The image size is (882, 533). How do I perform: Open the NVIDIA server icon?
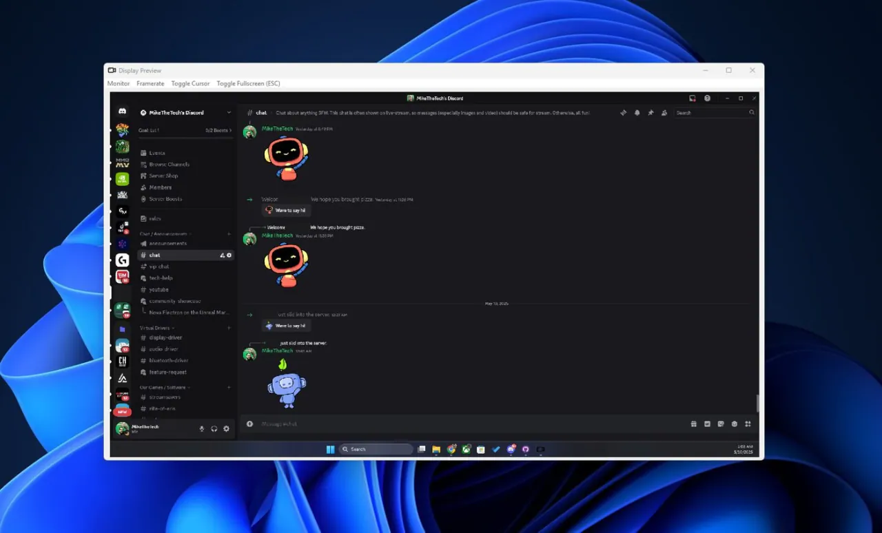pos(122,178)
